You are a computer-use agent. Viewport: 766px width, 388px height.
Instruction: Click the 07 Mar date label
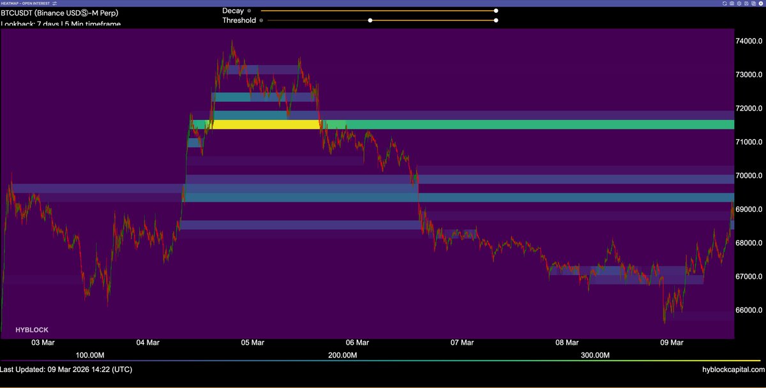(462, 343)
